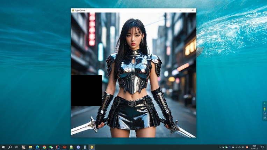Open WPS Office from the taskbar
The image size is (267, 150).
click(x=65, y=147)
